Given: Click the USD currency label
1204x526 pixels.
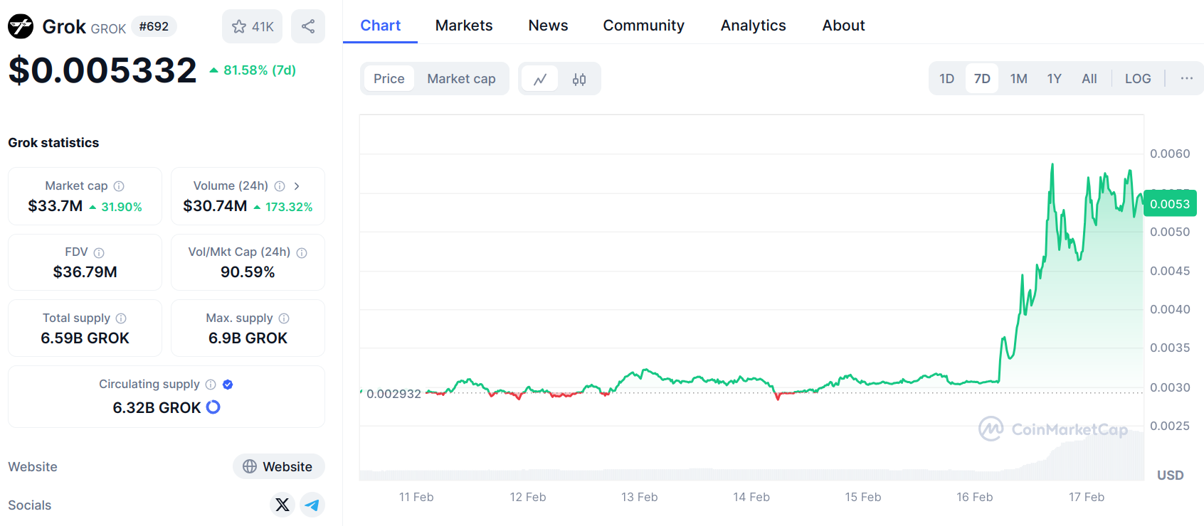Looking at the screenshot, I should (x=1170, y=475).
